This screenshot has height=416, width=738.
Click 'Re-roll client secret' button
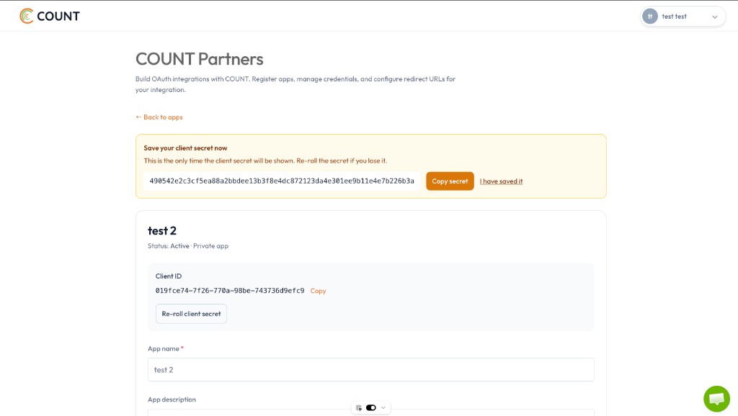(191, 314)
